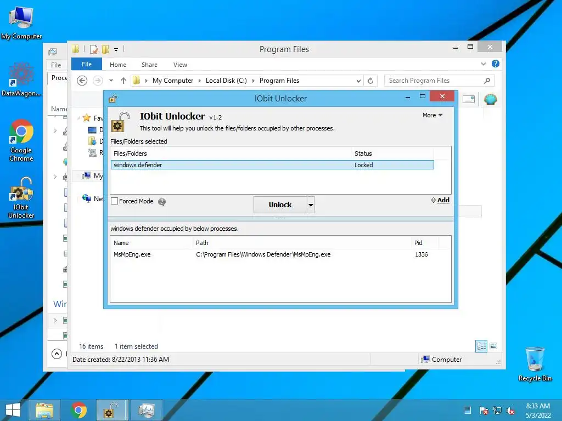Select the windows defender row
Viewport: 562px width, 421px height.
coord(272,165)
